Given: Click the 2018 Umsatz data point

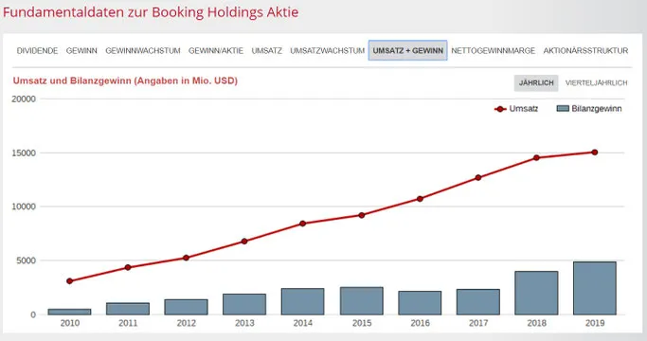Looking at the screenshot, I should (536, 157).
